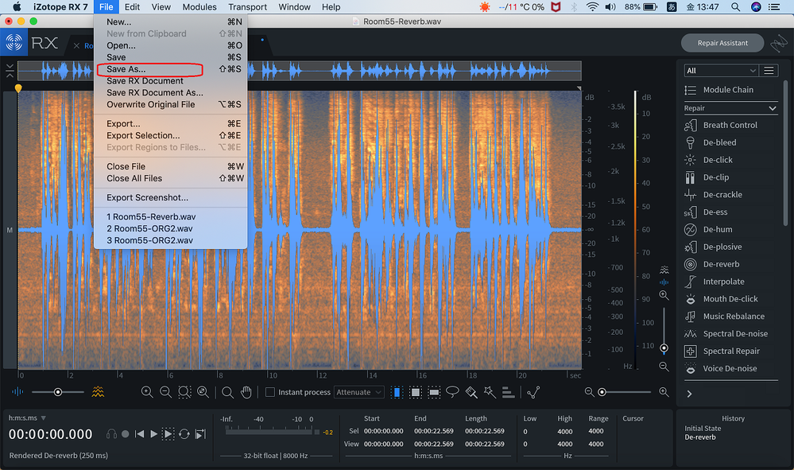This screenshot has height=470, width=794.
Task: Click the Repair Assistant button
Action: click(x=722, y=43)
